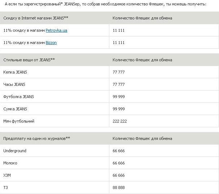Screen dimensions: 219x194
Task: Click the Молоко magazine row
Action: tap(10, 163)
